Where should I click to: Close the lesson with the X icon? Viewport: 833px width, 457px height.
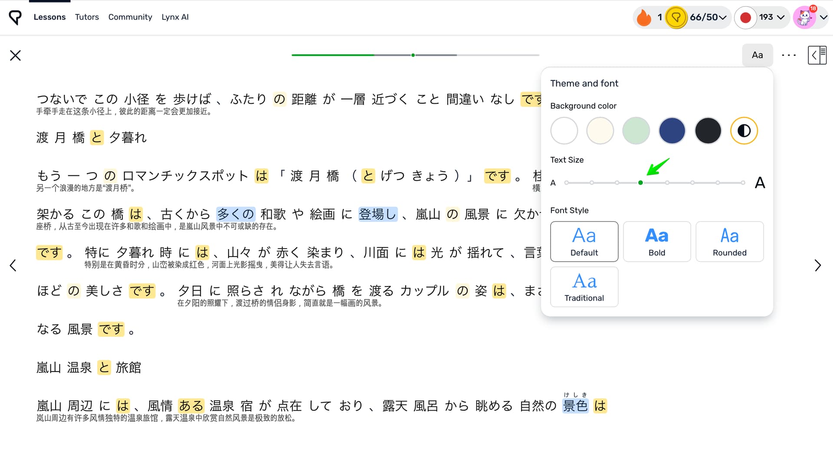pos(16,56)
